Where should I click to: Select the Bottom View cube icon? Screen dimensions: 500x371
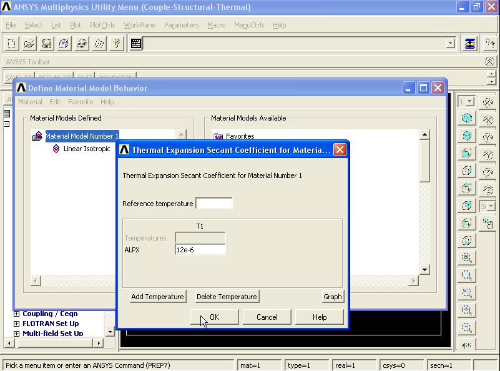click(467, 240)
